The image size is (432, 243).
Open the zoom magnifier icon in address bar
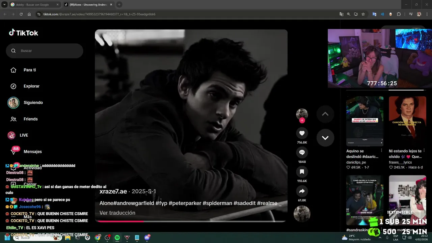tap(349, 14)
